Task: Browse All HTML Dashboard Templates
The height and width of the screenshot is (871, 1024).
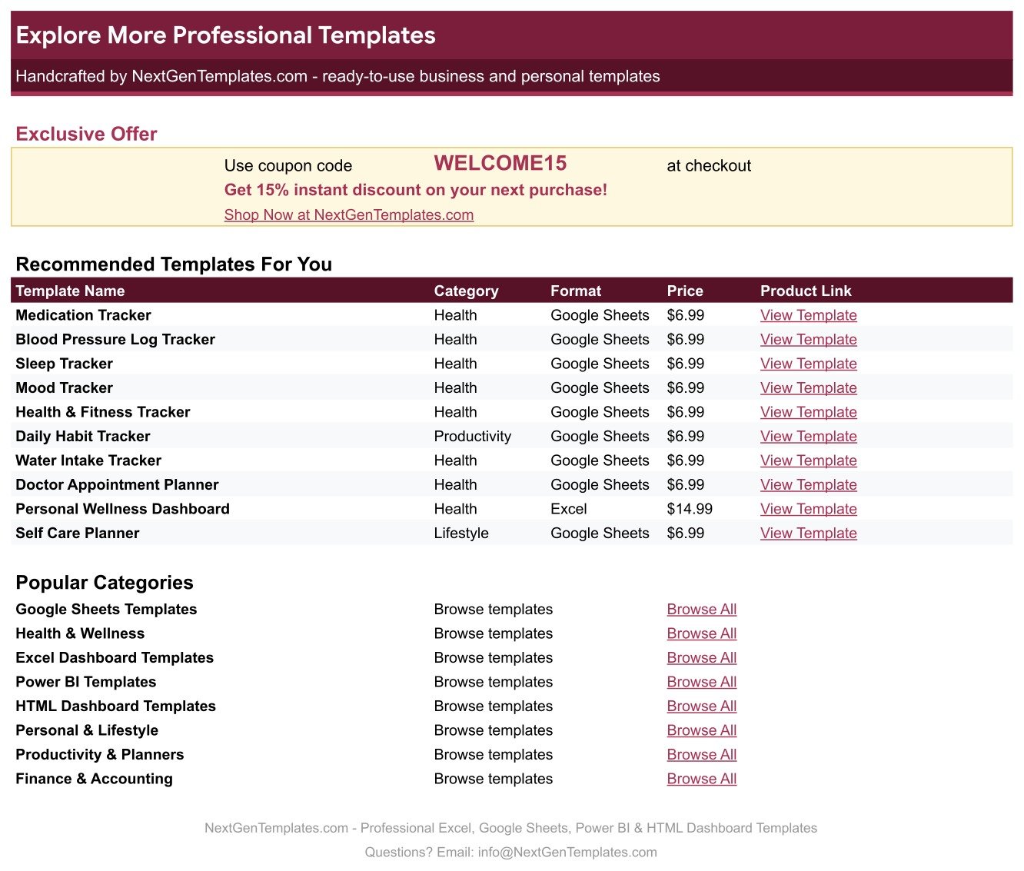Action: (x=702, y=706)
